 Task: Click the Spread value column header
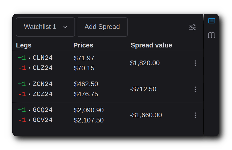(151, 45)
